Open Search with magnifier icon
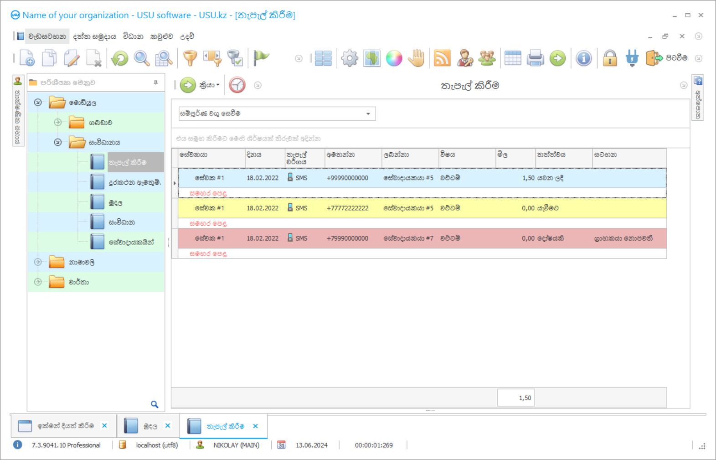The width and height of the screenshot is (716, 460). click(x=142, y=58)
